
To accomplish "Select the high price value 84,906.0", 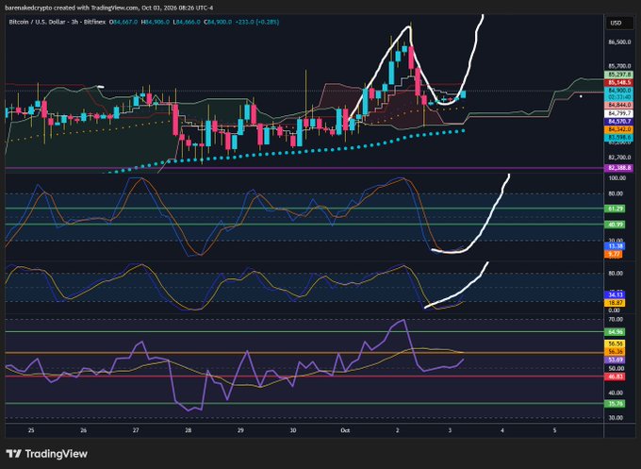I will click(x=156, y=22).
